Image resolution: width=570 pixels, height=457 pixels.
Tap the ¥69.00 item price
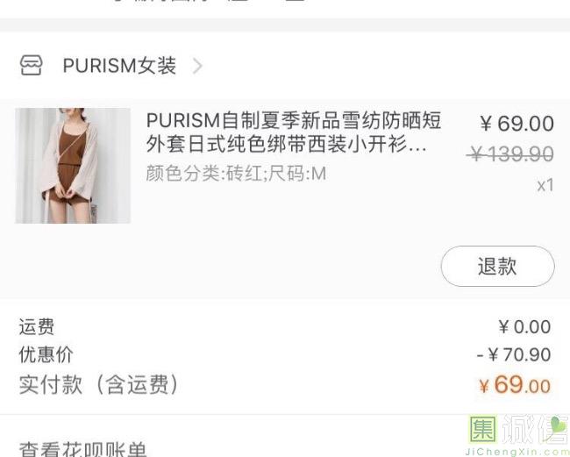[517, 124]
